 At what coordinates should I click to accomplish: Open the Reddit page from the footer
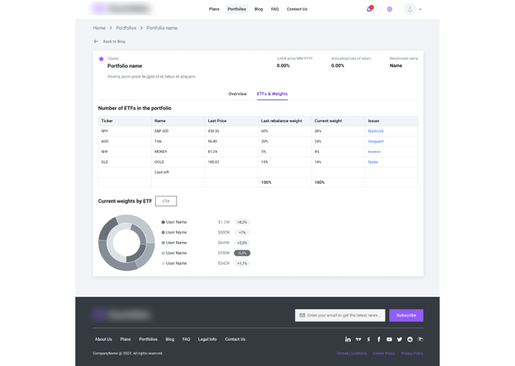pyautogui.click(x=410, y=340)
